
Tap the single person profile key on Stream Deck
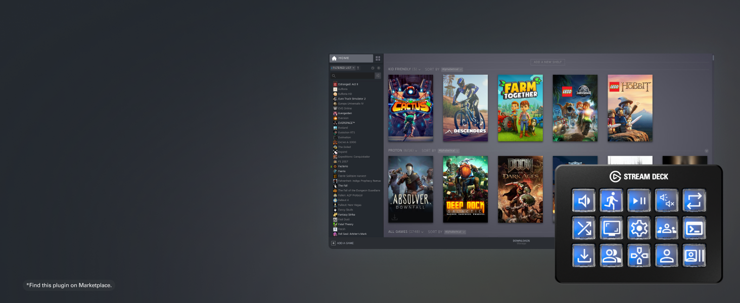tap(667, 256)
